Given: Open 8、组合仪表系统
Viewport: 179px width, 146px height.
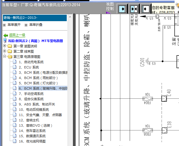Looking at the screenshot, I should [x=31, y=99].
